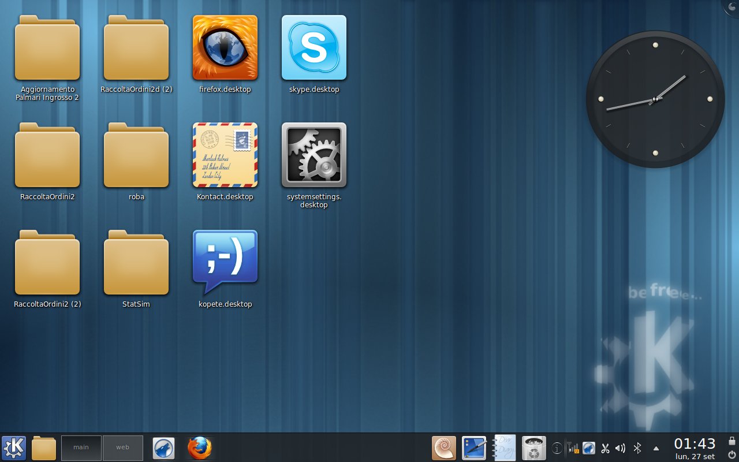Open the notifications info tray icon
The width and height of the screenshot is (739, 462).
[557, 448]
